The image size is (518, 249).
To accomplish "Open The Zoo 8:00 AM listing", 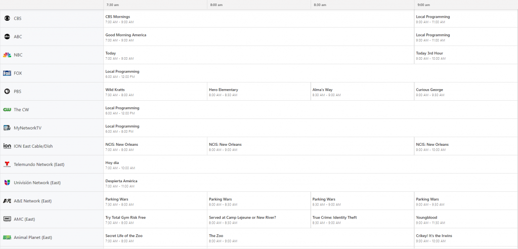I will 311,237.
